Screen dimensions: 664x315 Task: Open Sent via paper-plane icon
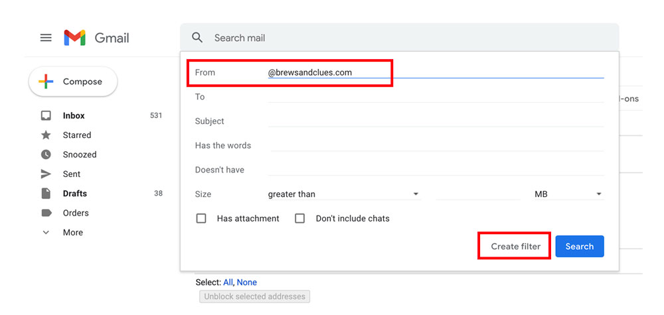[46, 174]
